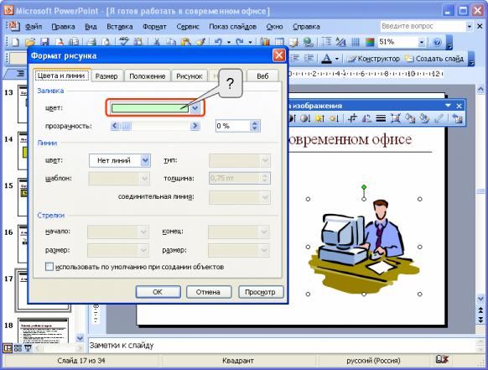488x370 pixels.
Task: Switch to Normal view button at bottom left
Action: click(8, 348)
